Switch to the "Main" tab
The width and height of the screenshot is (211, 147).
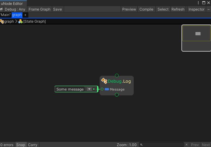[5, 15]
